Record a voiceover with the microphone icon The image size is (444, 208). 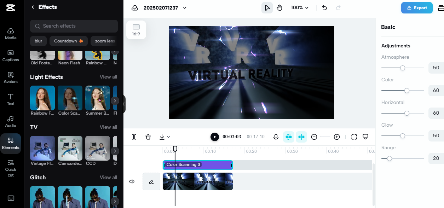(x=276, y=137)
